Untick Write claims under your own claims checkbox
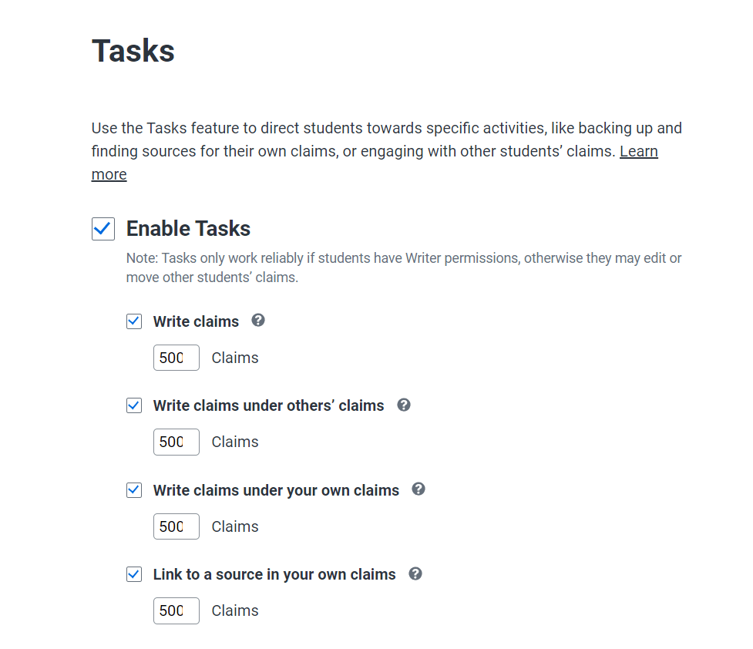This screenshot has width=753, height=649. pyautogui.click(x=134, y=490)
